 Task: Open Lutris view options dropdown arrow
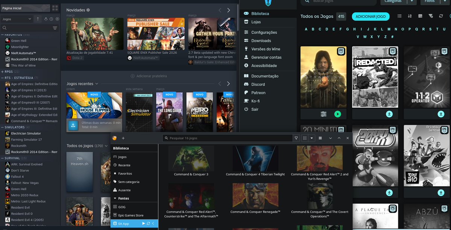pos(312,138)
